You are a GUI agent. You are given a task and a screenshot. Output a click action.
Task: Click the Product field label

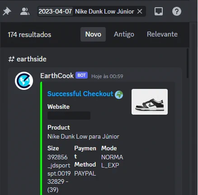point(59,127)
